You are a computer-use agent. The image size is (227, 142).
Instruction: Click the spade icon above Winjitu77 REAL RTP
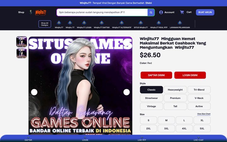coord(159,23)
